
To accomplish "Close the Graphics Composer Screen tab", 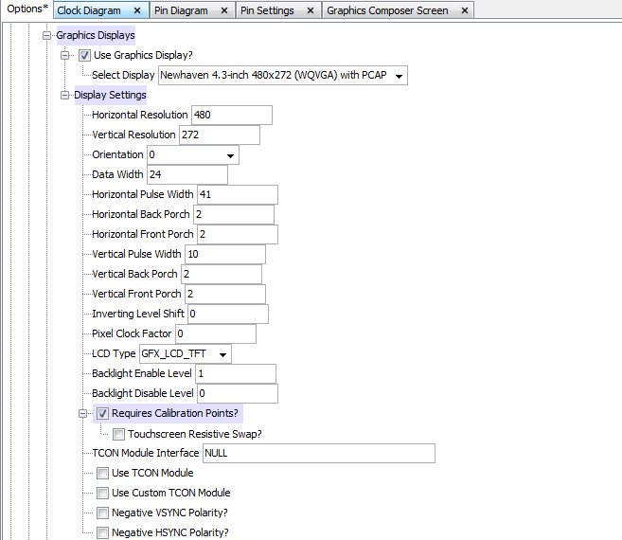I will click(465, 11).
